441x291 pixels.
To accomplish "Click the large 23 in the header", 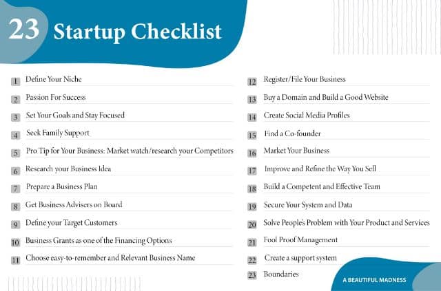I will (23, 29).
